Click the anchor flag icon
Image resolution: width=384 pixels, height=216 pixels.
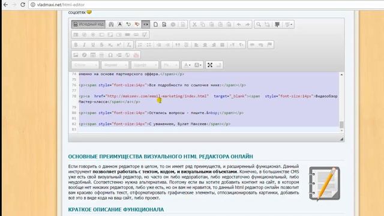click(269, 45)
